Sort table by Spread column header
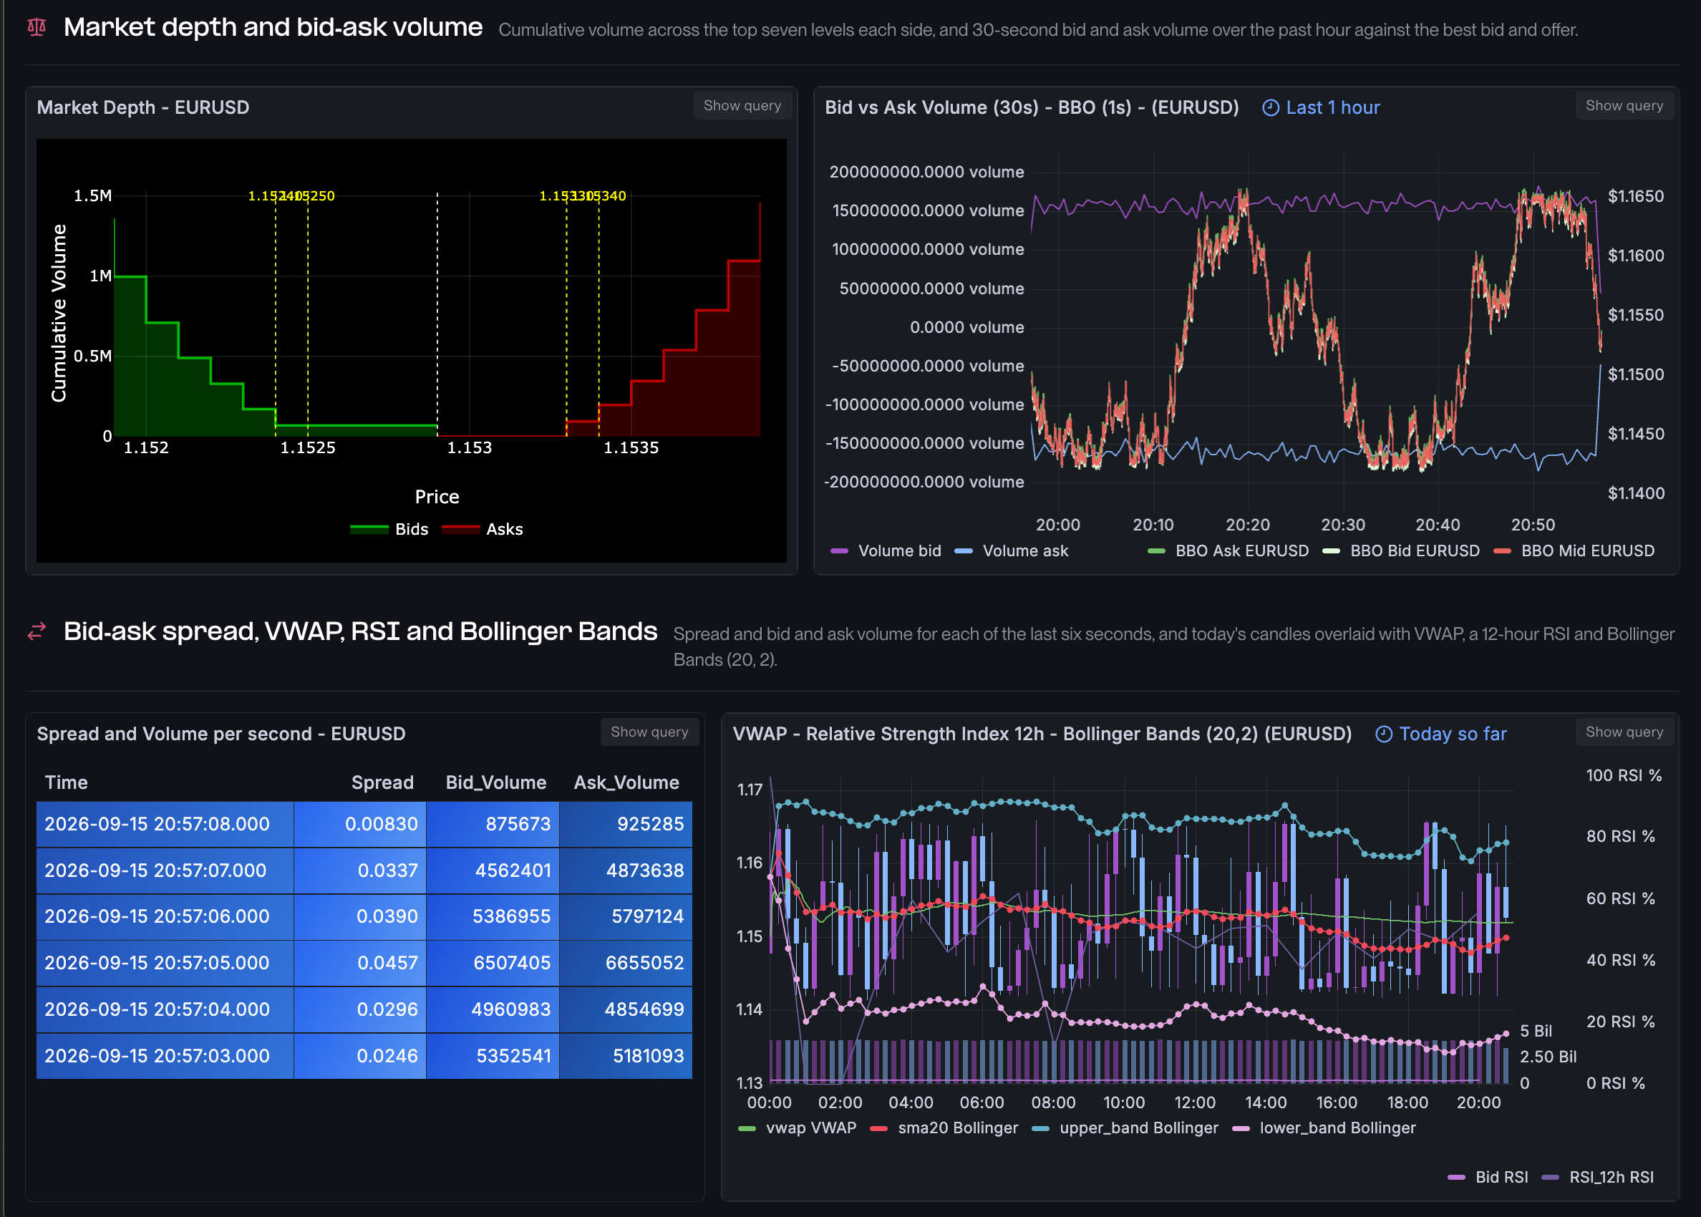Image resolution: width=1701 pixels, height=1217 pixels. [382, 783]
